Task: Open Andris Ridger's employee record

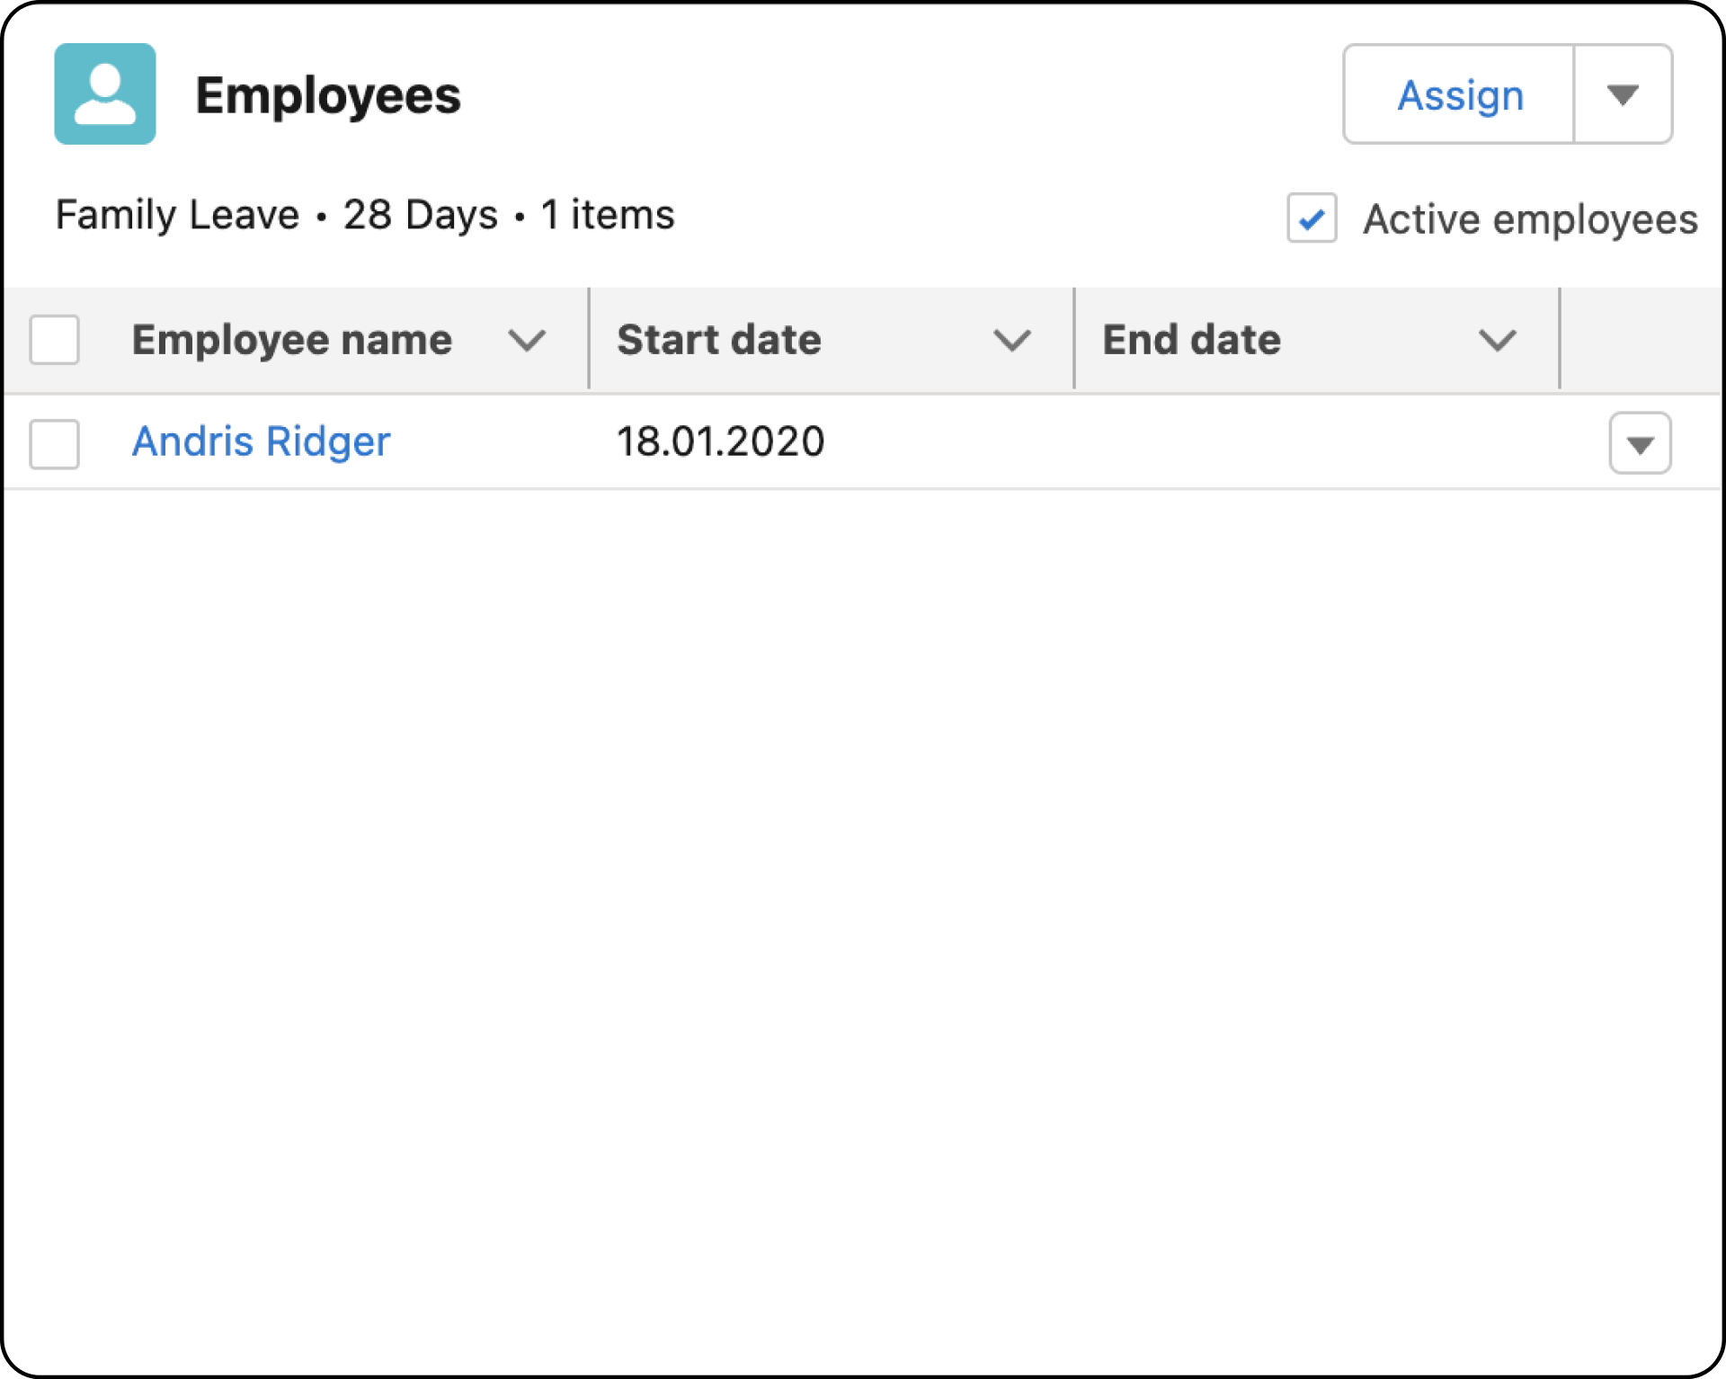Action: tap(261, 441)
